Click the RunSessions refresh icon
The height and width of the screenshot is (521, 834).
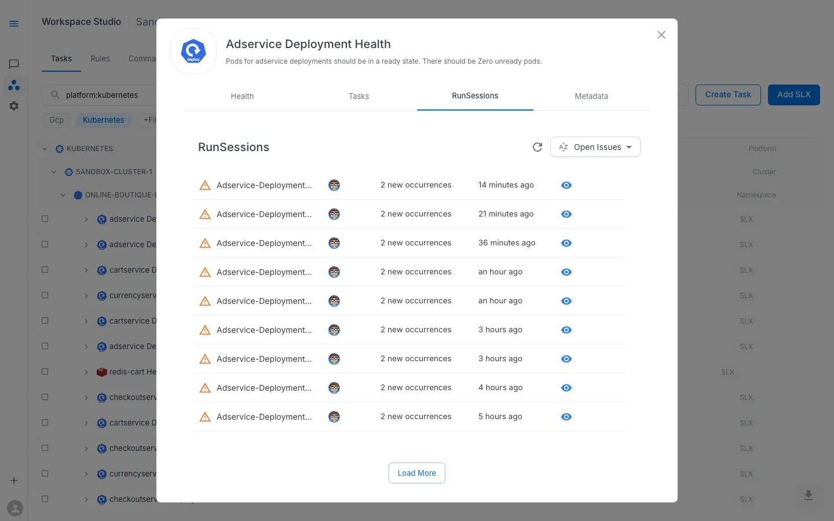tap(537, 147)
